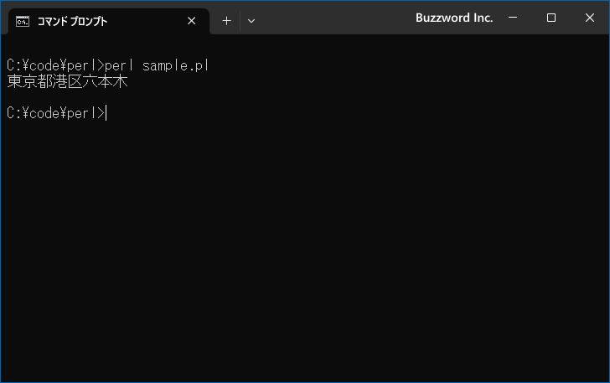The image size is (610, 383).
Task: Click the typed 'perl' command word
Action: [119, 65]
